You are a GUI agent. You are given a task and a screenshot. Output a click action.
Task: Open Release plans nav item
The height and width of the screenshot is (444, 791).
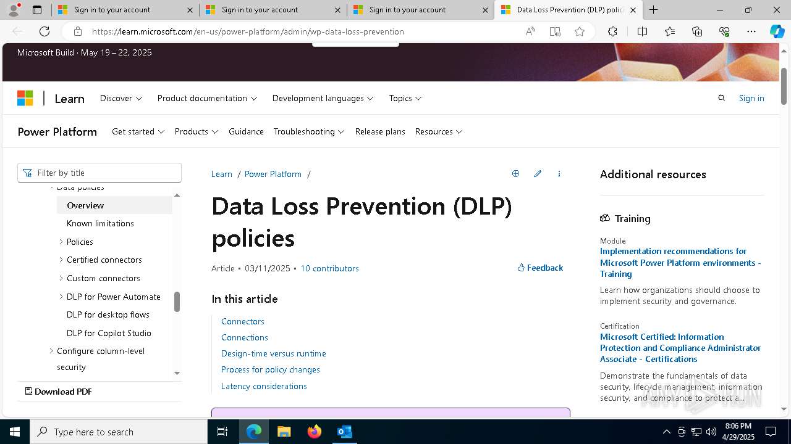point(380,131)
